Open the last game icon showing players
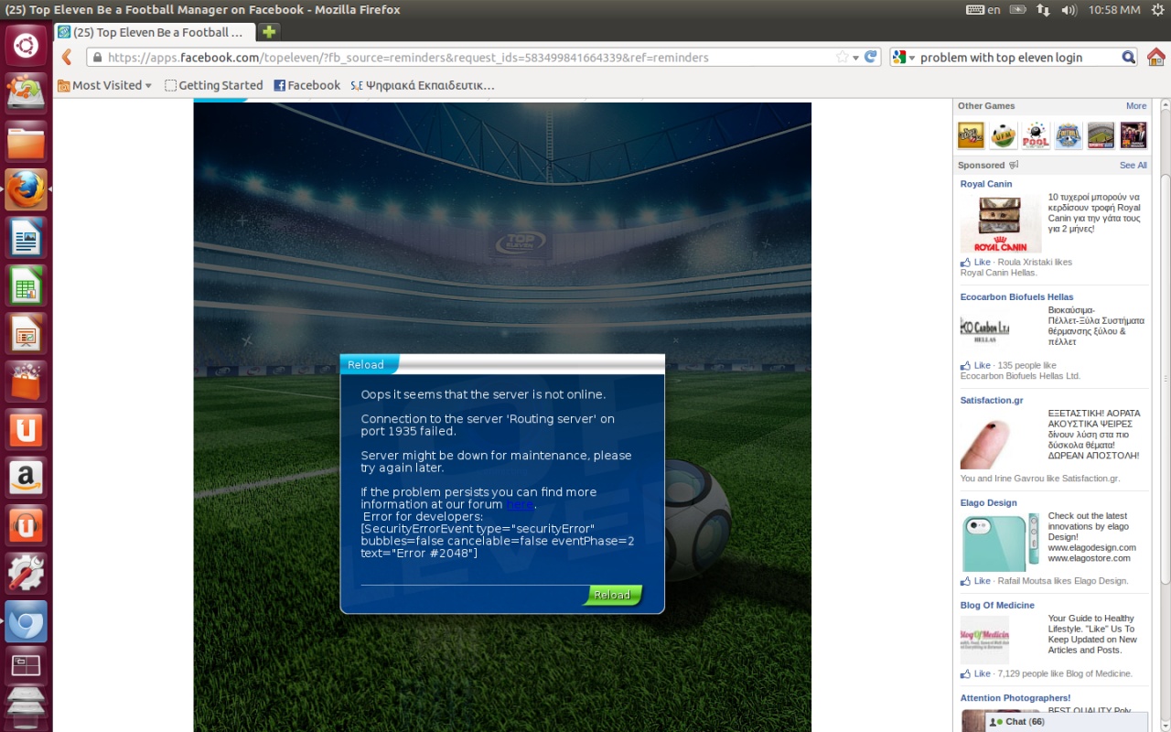Screen dimensions: 1171x732 coord(1133,135)
